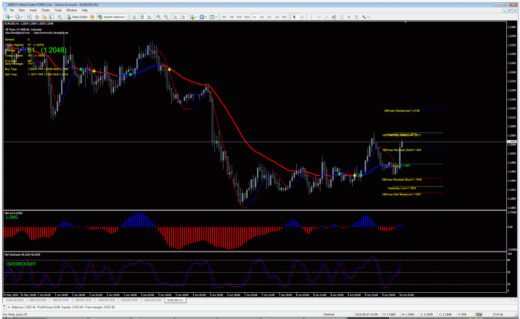520x319 pixels.
Task: Open the Window menu
Action: [71, 10]
